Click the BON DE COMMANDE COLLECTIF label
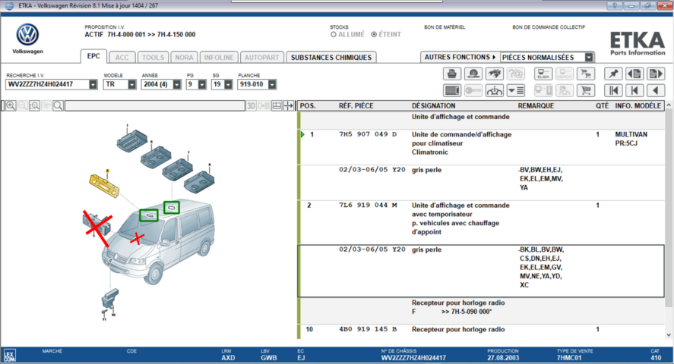The width and height of the screenshot is (674, 364). pyautogui.click(x=549, y=27)
